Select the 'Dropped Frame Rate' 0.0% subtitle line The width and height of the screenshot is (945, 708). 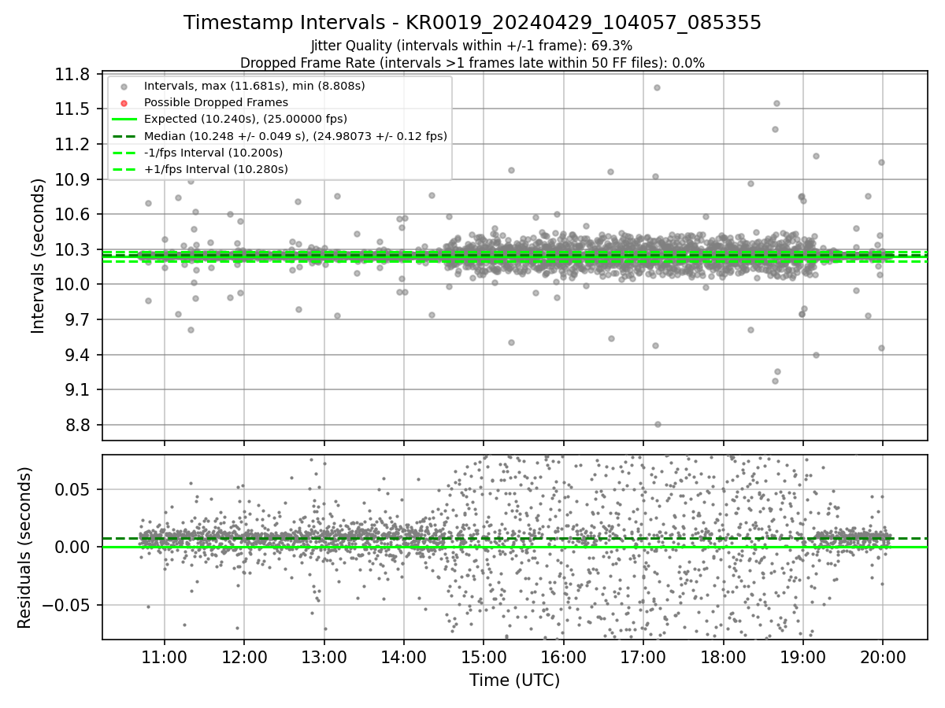(472, 63)
